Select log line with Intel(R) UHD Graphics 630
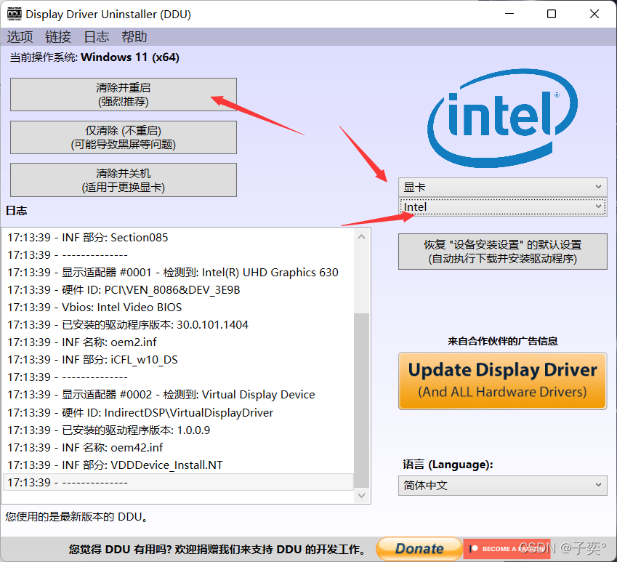617x562 pixels. click(x=178, y=273)
